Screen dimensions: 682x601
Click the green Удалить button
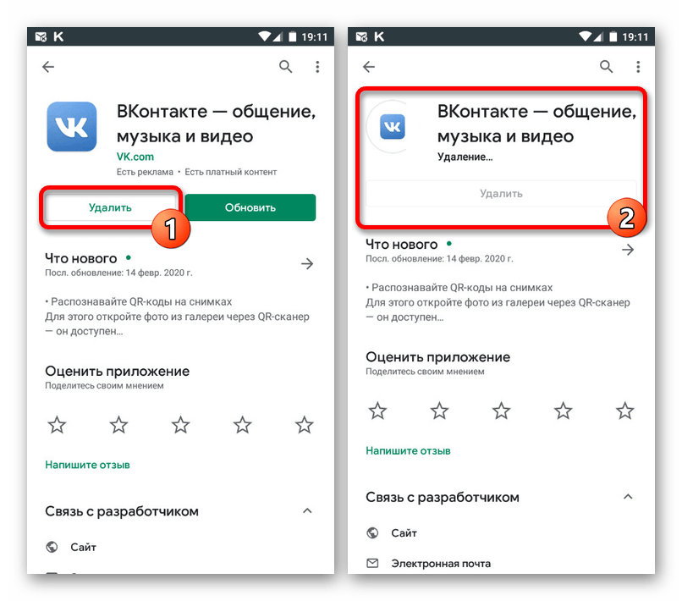(110, 207)
